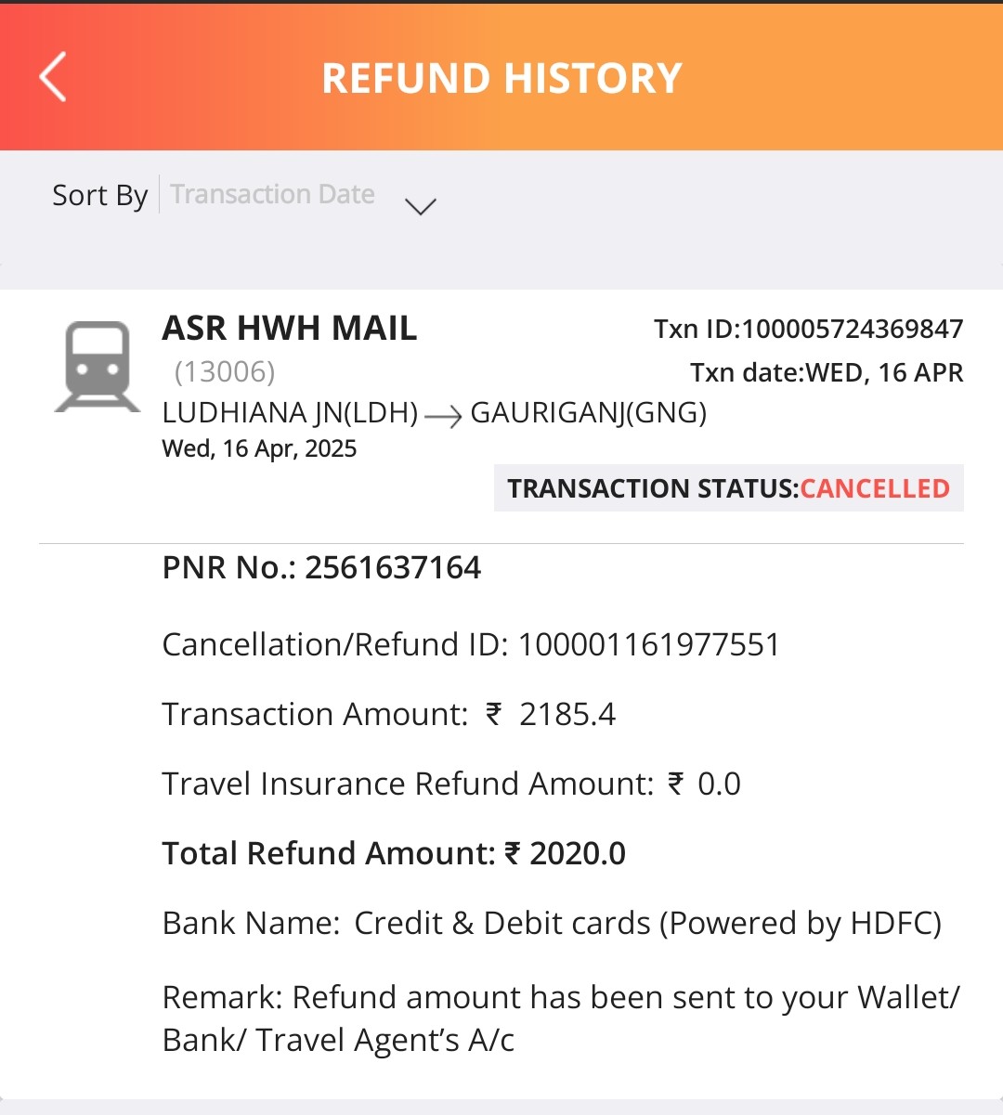The height and width of the screenshot is (1115, 1003).
Task: Click the Bank Name row
Action: (x=552, y=923)
